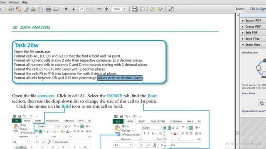
Task: Open the View menu
Action: point(3,2)
